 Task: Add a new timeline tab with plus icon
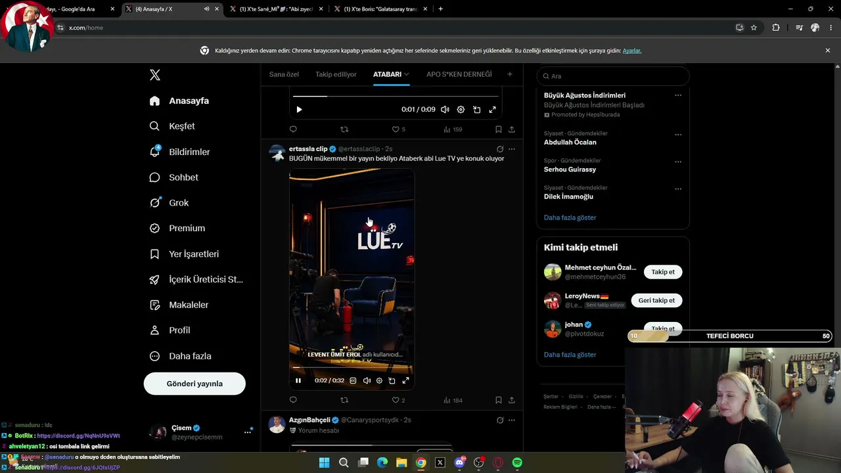509,74
